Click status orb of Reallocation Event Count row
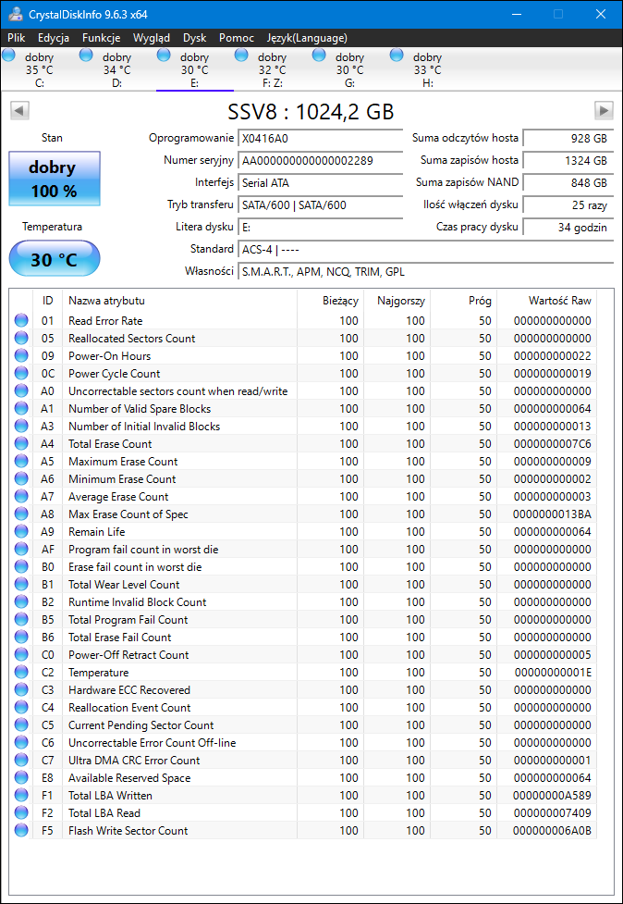The width and height of the screenshot is (623, 904). pyautogui.click(x=21, y=708)
